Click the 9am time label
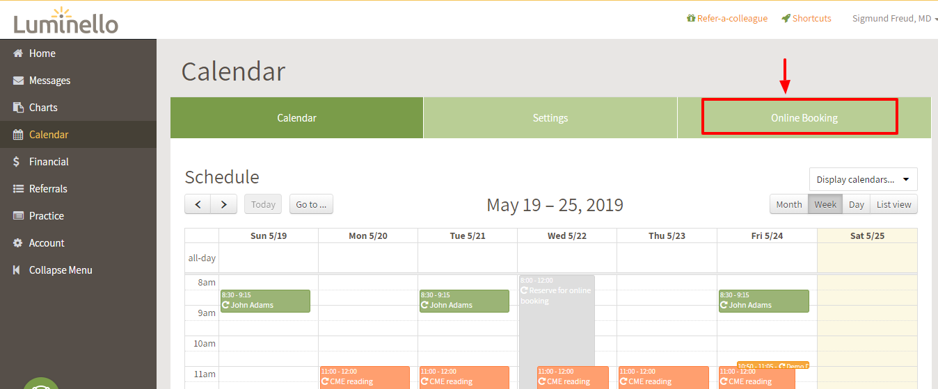938x389 pixels. (x=207, y=313)
